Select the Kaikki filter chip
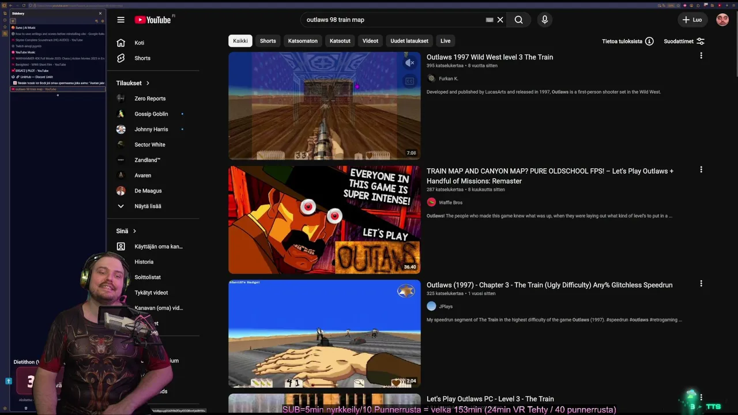The width and height of the screenshot is (738, 415). pyautogui.click(x=240, y=41)
